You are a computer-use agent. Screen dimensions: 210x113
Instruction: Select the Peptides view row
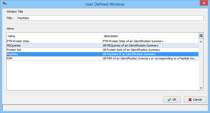(x=103, y=54)
